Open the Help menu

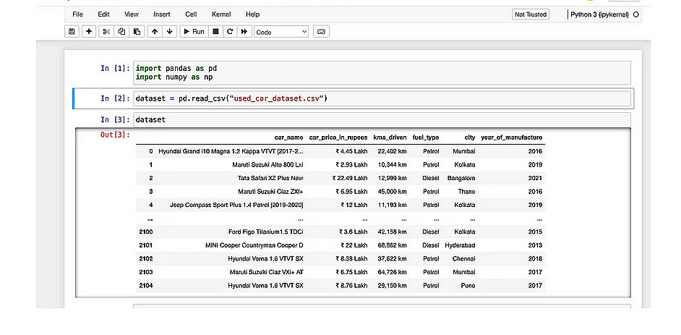[x=252, y=14]
